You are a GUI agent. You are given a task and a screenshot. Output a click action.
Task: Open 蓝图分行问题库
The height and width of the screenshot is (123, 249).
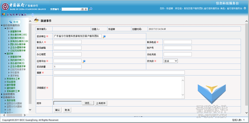pos(14,107)
